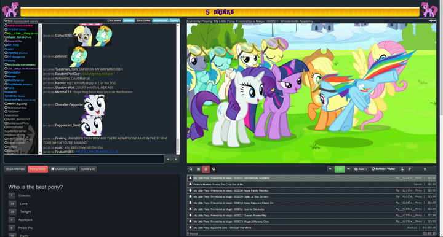The width and height of the screenshot is (443, 237).
Task: Click the pink pony logo at top left
Action: [10, 10]
